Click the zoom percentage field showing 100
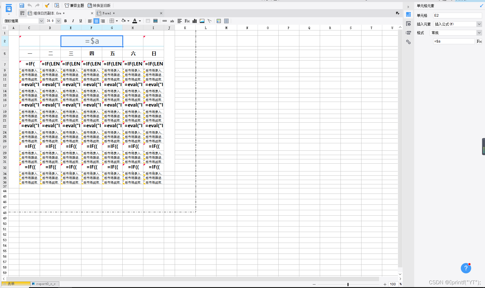This screenshot has height=288, width=485. click(393, 284)
